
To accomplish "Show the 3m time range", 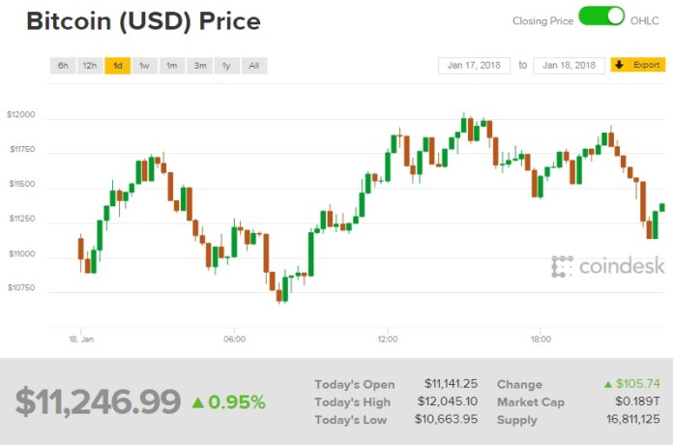I will click(x=199, y=66).
